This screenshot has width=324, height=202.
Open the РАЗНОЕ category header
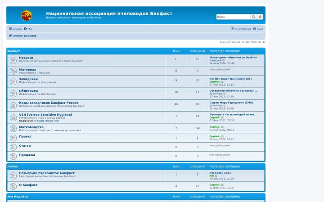tap(13, 167)
